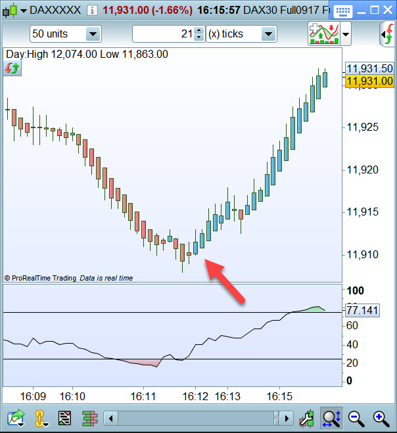
Task: Expand the 50 units dropdown
Action: (x=93, y=34)
